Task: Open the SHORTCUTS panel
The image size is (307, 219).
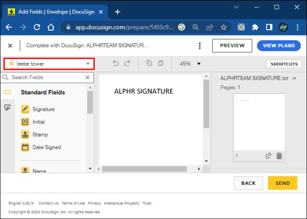Action: [x=284, y=64]
